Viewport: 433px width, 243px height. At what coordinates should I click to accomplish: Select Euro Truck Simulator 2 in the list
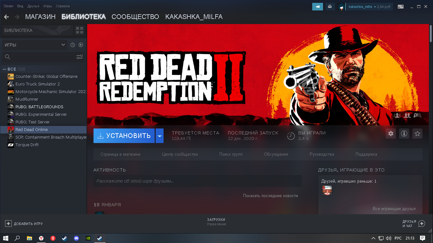click(x=43, y=84)
